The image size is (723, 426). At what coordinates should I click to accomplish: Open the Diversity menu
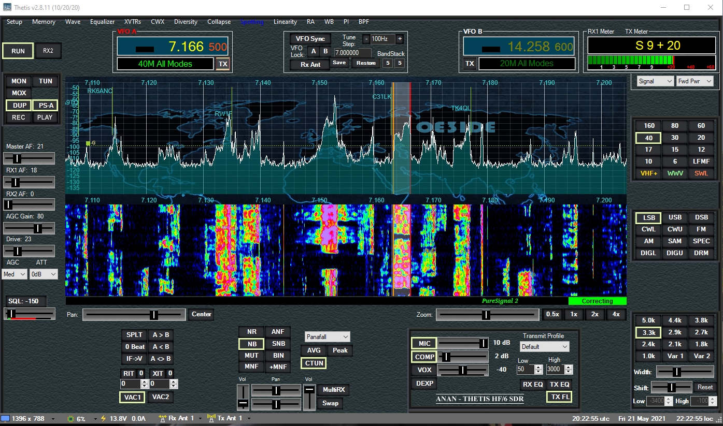(x=186, y=22)
